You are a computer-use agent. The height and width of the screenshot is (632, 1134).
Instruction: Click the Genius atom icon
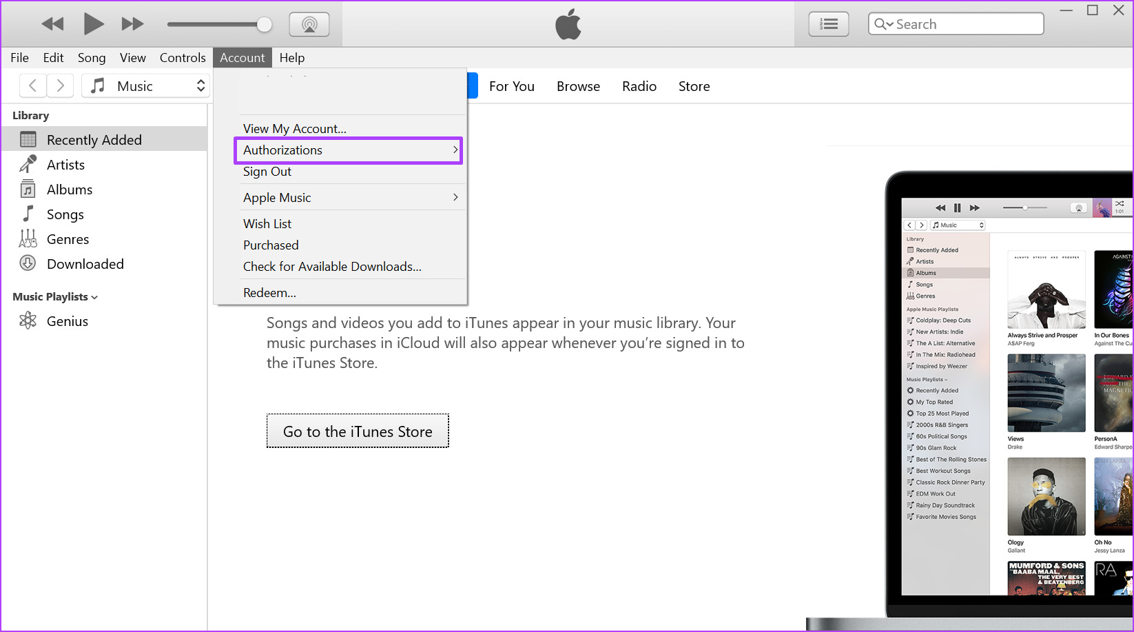28,320
